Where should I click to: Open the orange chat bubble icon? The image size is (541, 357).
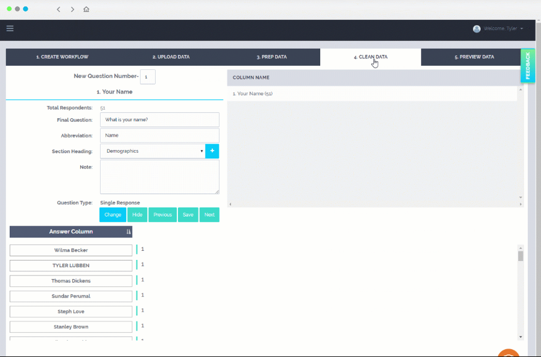pos(508,353)
